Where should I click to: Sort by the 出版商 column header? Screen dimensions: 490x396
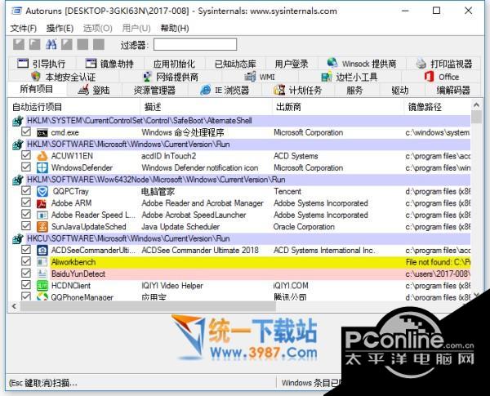coord(338,107)
